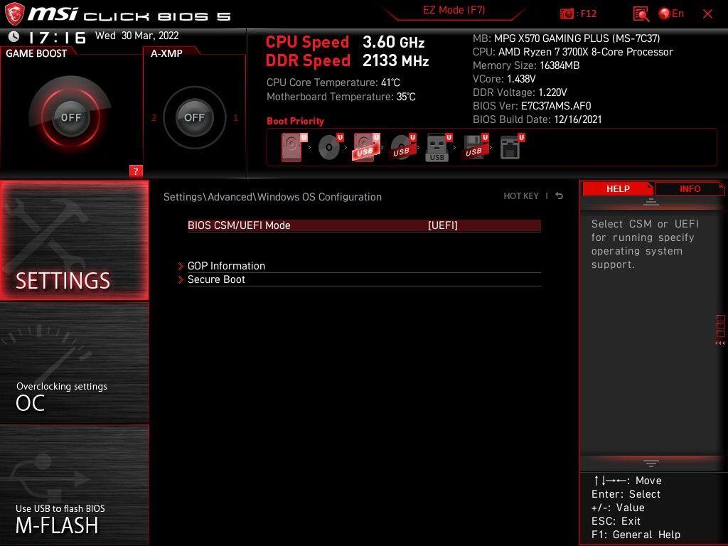The height and width of the screenshot is (546, 728).
Task: Expand the Secure Boot entry
Action: 216,279
